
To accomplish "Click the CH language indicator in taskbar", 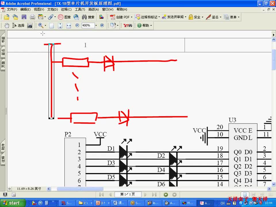I will (223, 203).
